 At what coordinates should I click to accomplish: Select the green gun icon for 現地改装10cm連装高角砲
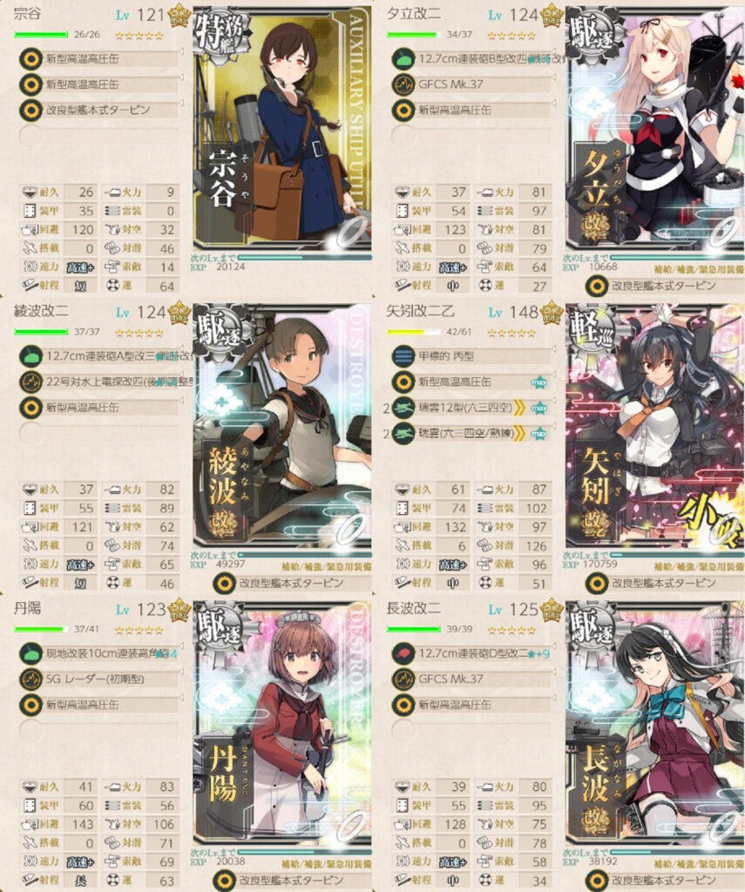(x=30, y=653)
